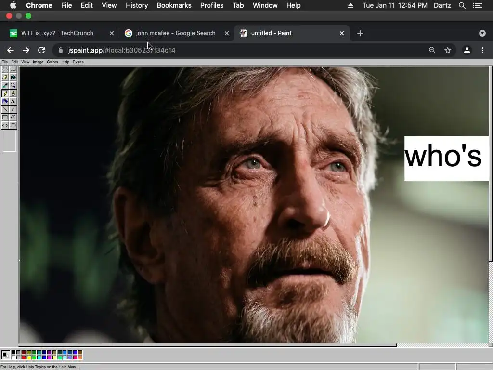Open the Paint File menu
Image resolution: width=493 pixels, height=370 pixels.
tap(5, 62)
